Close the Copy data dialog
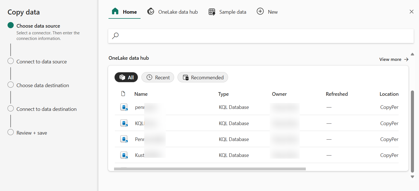The image size is (419, 191). pos(411,12)
